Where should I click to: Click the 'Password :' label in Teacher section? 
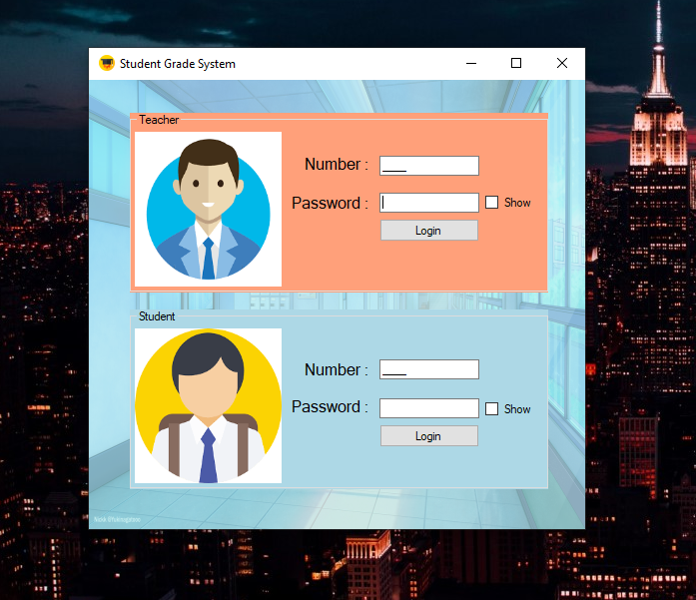click(x=330, y=204)
